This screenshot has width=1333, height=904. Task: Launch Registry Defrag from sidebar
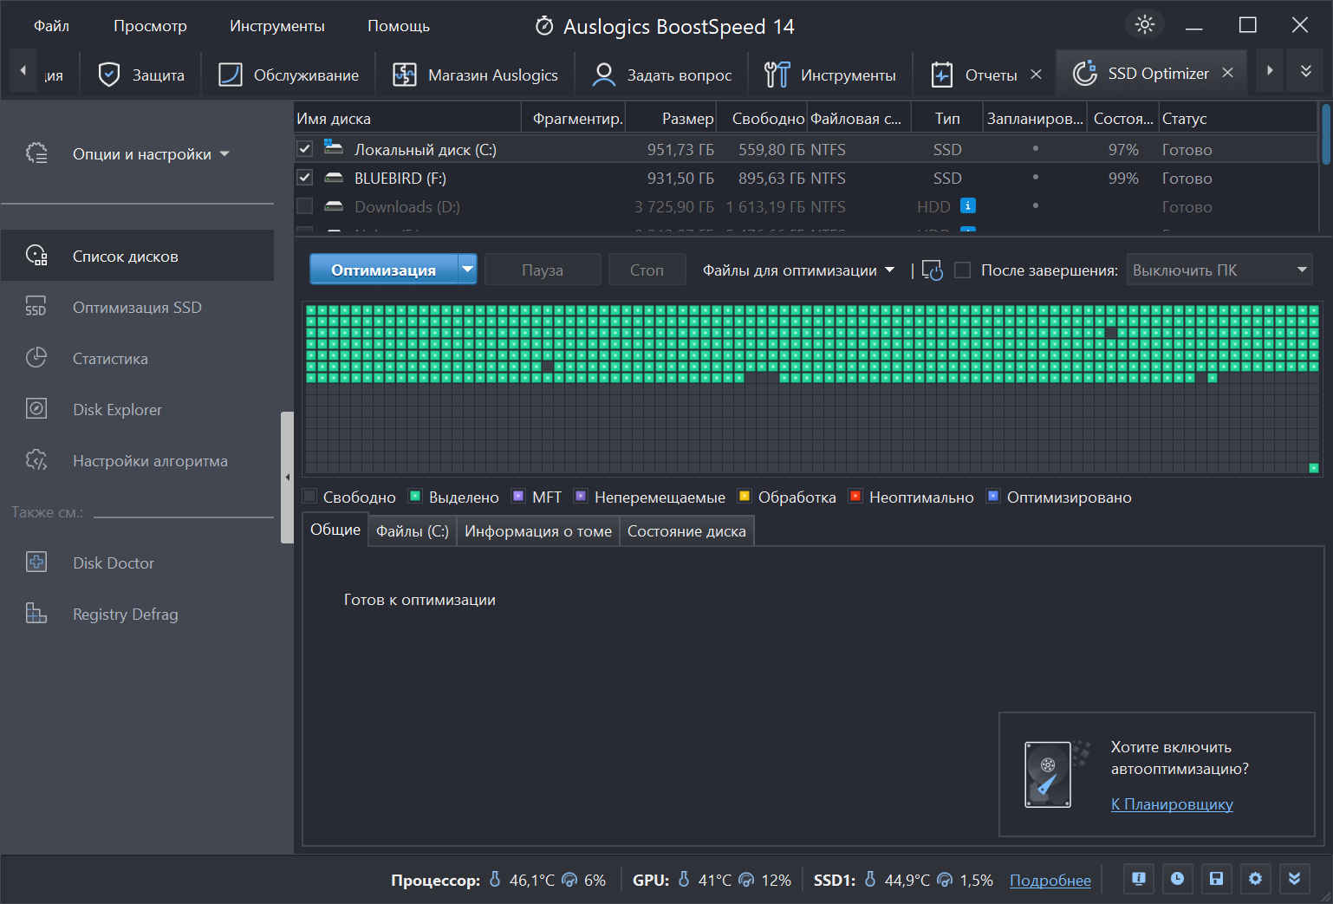click(125, 614)
